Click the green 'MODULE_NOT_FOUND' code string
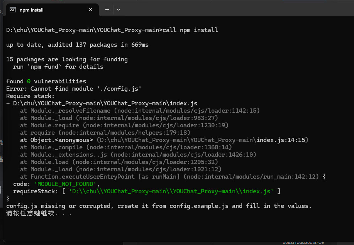This screenshot has height=245, width=354. tap(65, 184)
